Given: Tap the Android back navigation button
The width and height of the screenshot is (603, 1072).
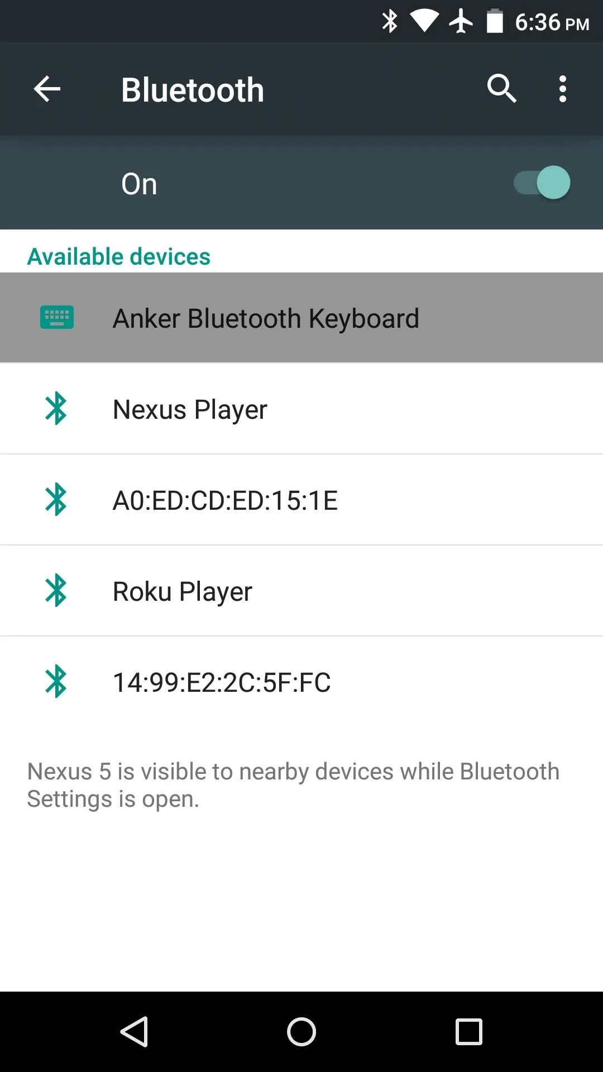Looking at the screenshot, I should 134,1031.
